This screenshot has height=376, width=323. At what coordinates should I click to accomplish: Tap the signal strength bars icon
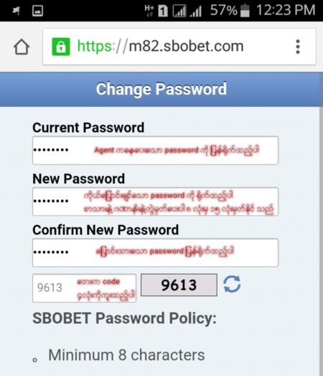pyautogui.click(x=196, y=12)
